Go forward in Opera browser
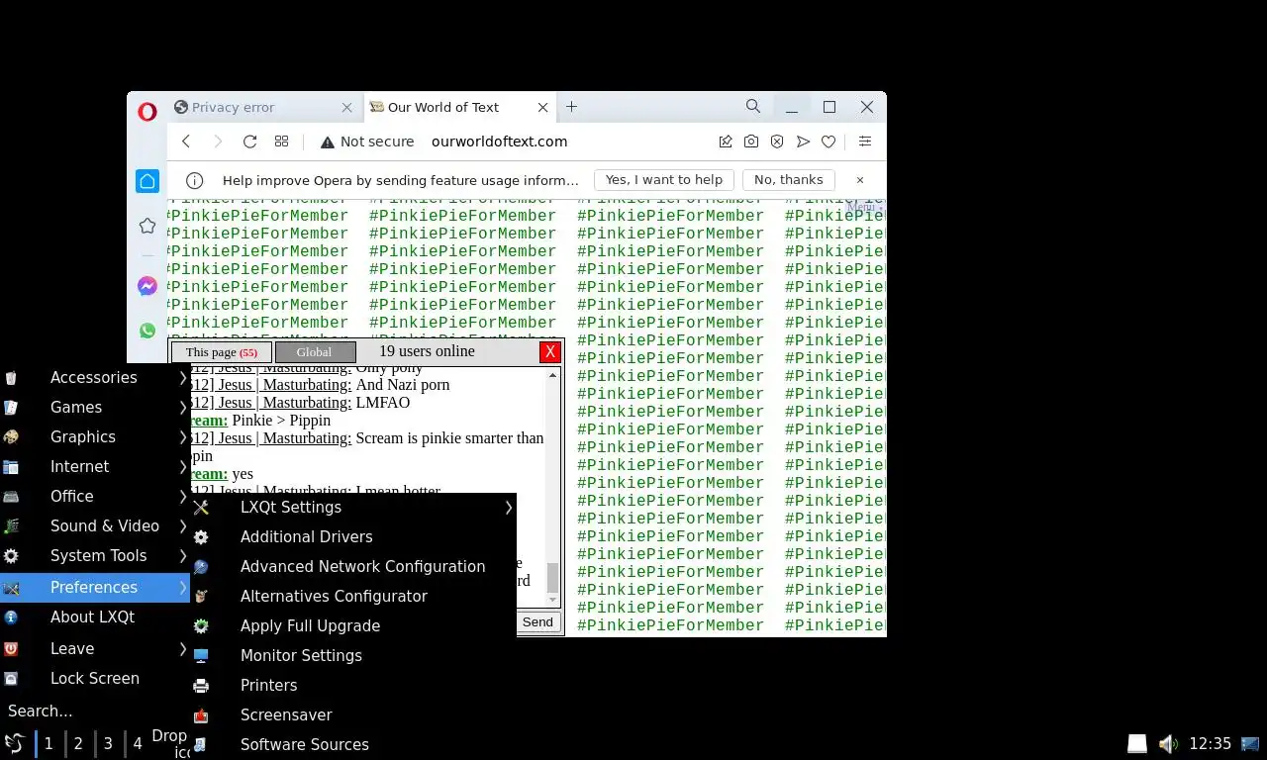The width and height of the screenshot is (1267, 760). click(218, 142)
